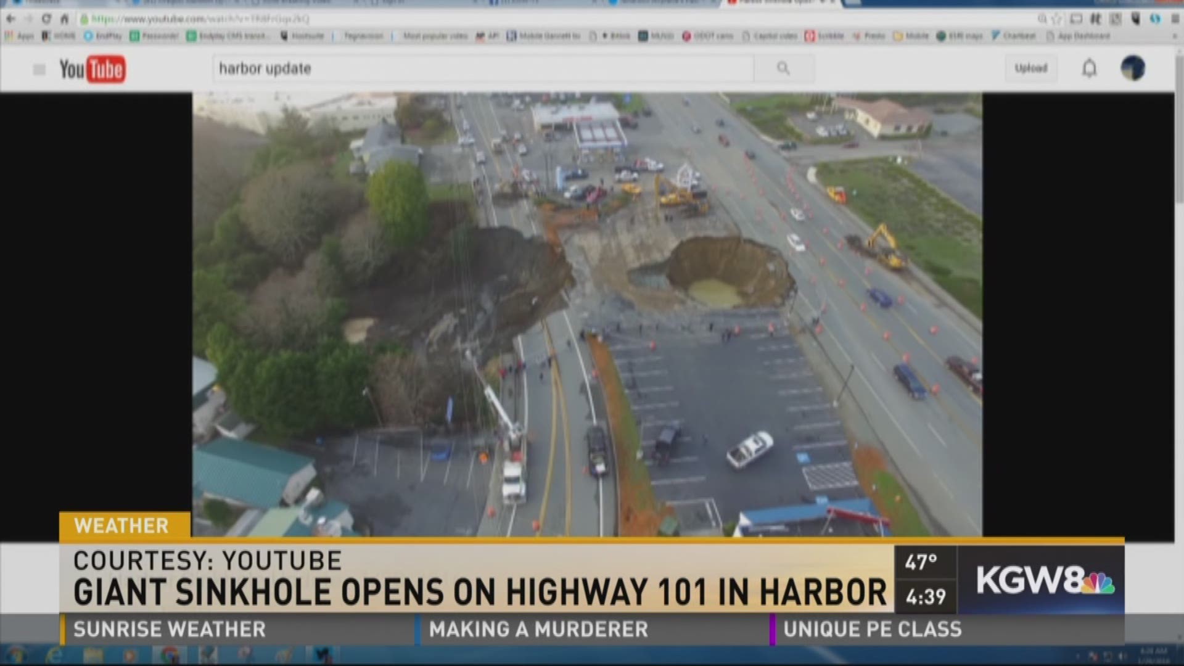The height and width of the screenshot is (666, 1184).
Task: Focus the search box containing 'harbor update'
Action: (x=483, y=68)
